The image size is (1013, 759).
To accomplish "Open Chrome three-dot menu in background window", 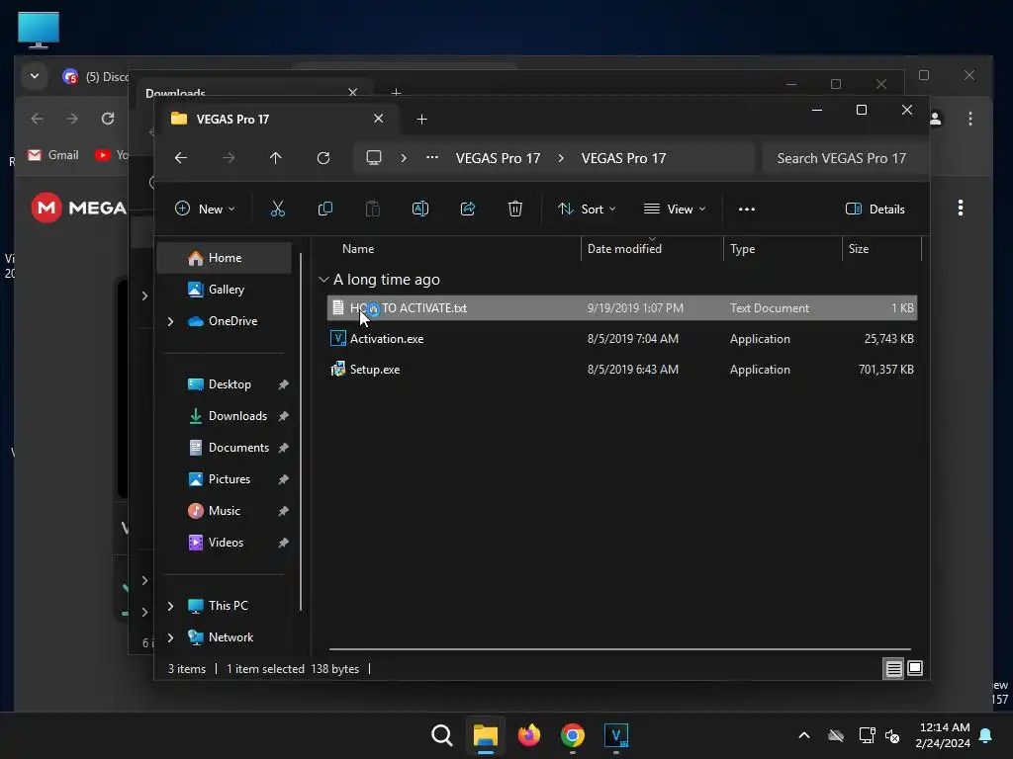I will pyautogui.click(x=970, y=119).
